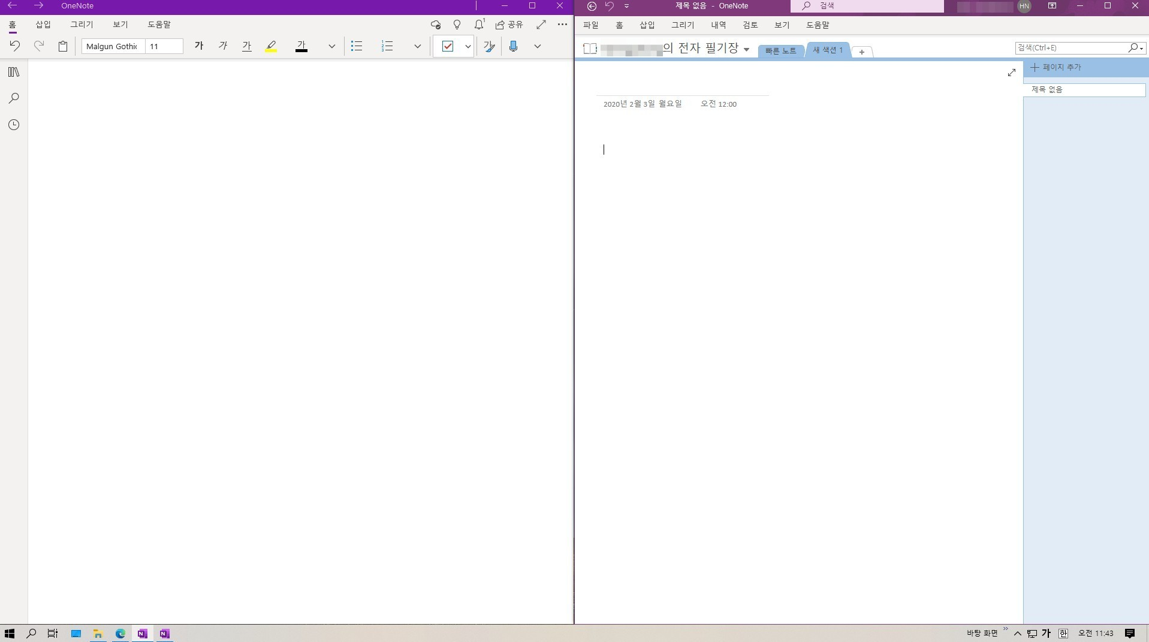Viewport: 1149px width, 642px height.
Task: Click the 검색(Ctrl+E) search field
Action: click(x=1070, y=47)
